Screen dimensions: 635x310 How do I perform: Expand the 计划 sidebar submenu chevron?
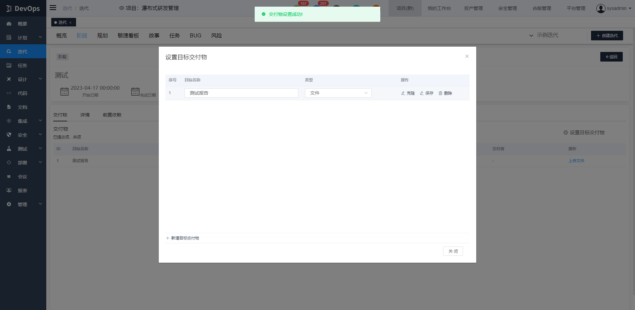click(x=40, y=37)
